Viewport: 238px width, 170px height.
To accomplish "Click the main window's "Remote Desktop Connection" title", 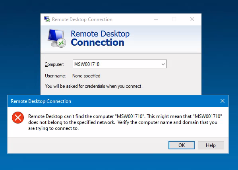I will [x=82, y=19].
